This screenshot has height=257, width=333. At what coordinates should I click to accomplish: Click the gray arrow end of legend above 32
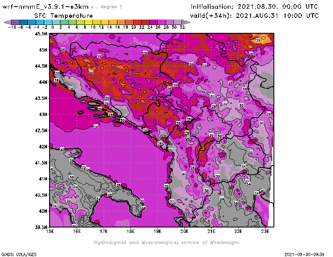[x=186, y=22]
